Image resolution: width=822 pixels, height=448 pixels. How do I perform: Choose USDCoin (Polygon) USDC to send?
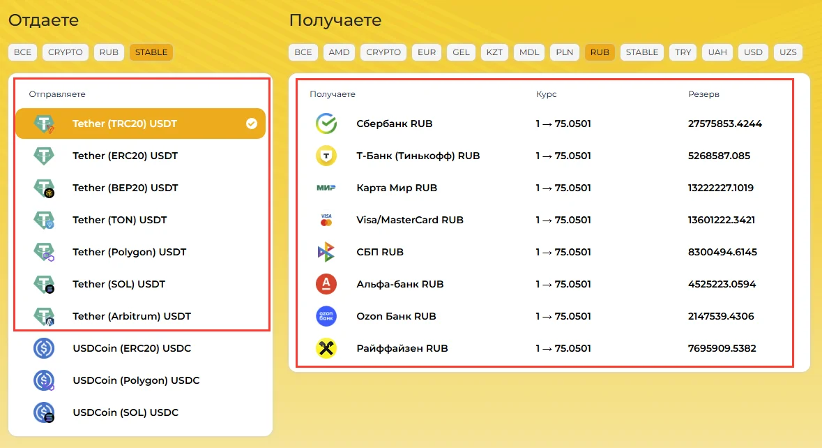[141, 380]
